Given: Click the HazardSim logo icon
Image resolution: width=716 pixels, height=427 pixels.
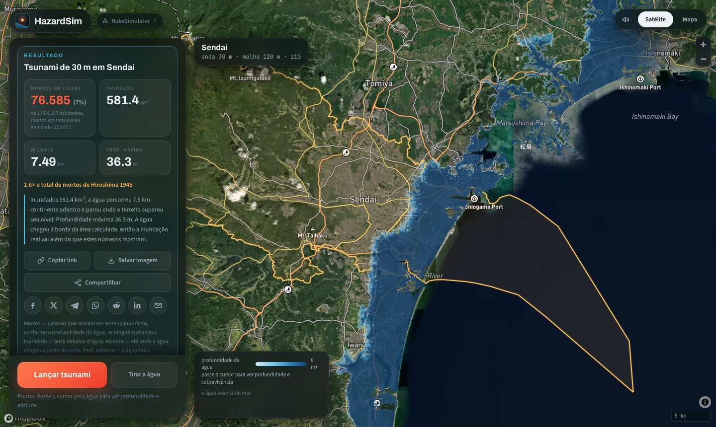Looking at the screenshot, I should [x=22, y=21].
